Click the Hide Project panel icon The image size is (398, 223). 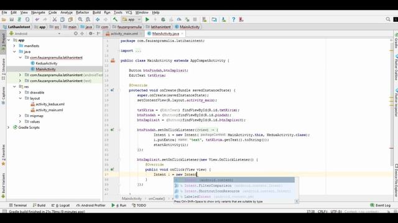click(98, 33)
